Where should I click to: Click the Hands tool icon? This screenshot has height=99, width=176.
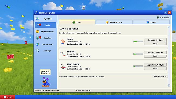coord(63,42)
